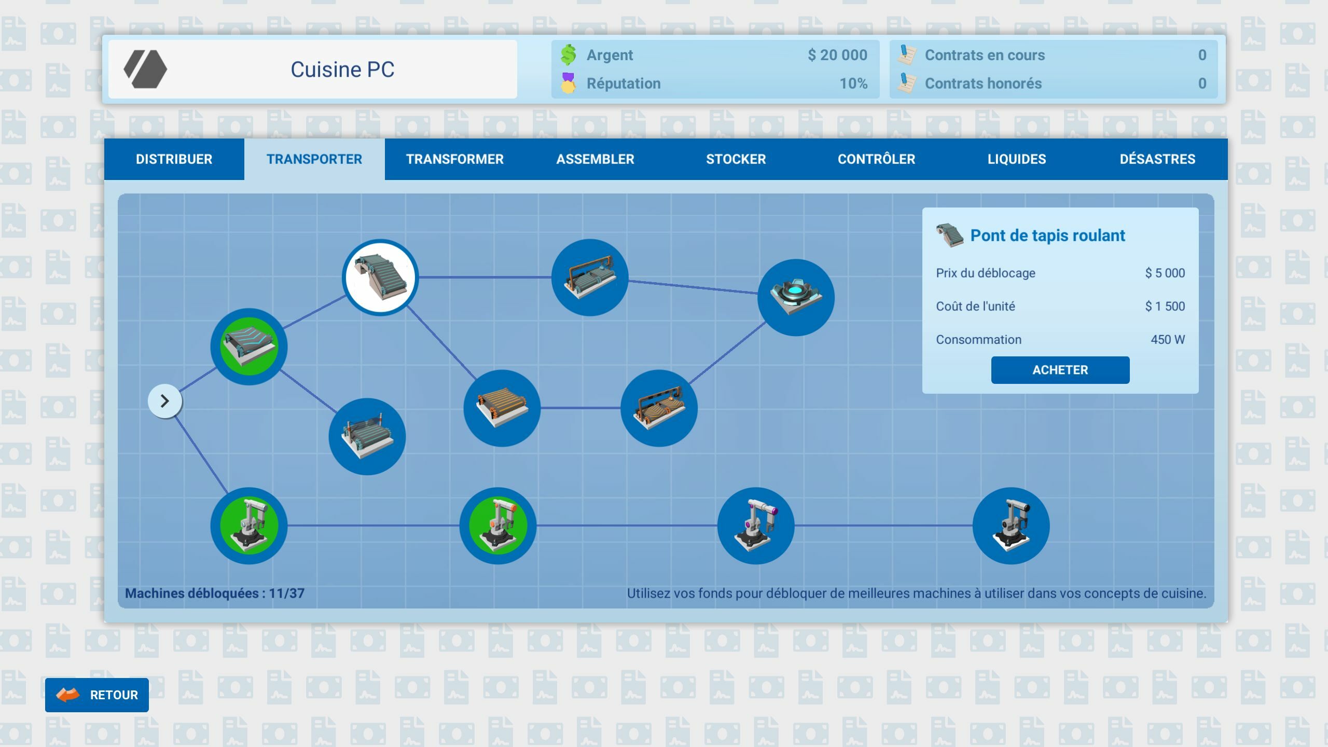
Task: Switch to the ASSEMBLER tab
Action: tap(596, 159)
